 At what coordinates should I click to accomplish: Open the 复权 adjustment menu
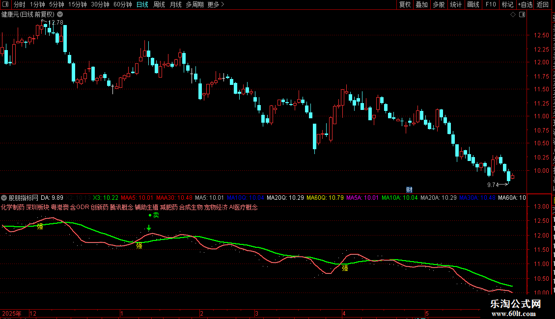pyautogui.click(x=405, y=4)
